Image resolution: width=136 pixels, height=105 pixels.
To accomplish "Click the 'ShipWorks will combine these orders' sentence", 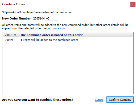I will coord(38,12).
